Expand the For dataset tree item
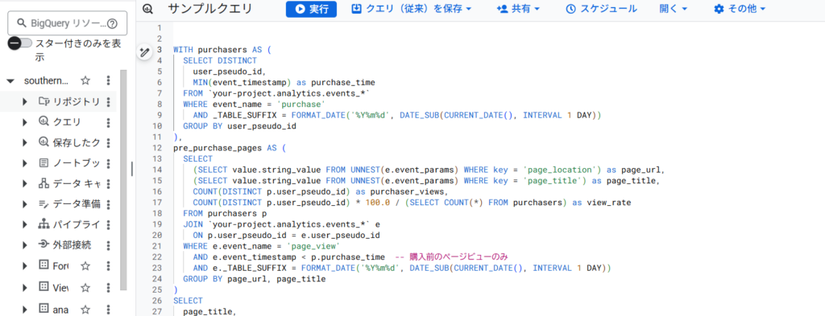 pos(24,266)
